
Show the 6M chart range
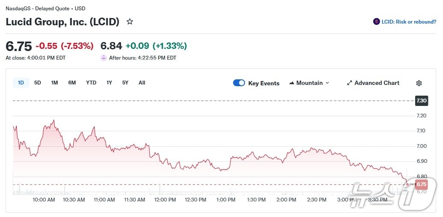point(72,83)
